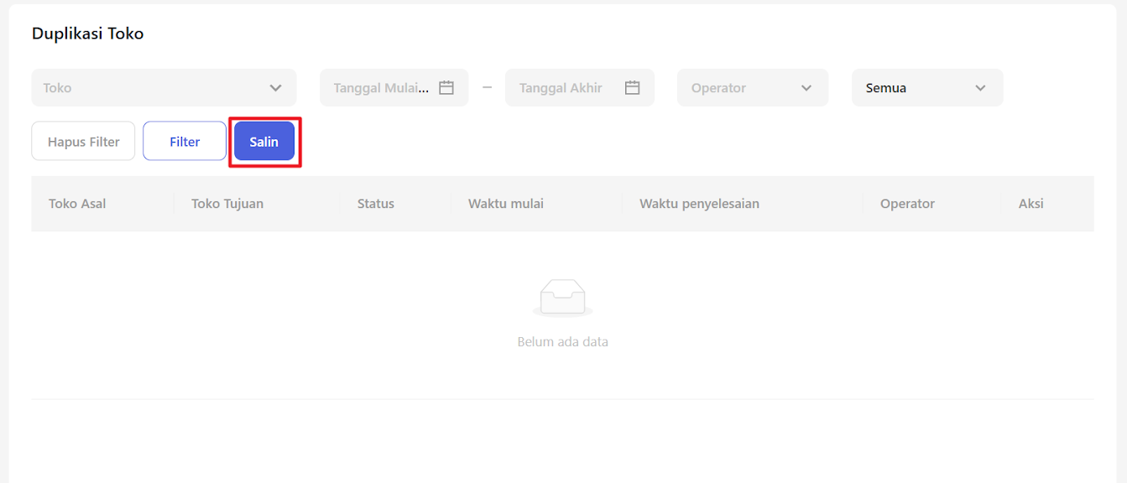Click the chevron arrow in Operator filter dropdown
Viewport: 1127px width, 483px height.
click(x=806, y=87)
